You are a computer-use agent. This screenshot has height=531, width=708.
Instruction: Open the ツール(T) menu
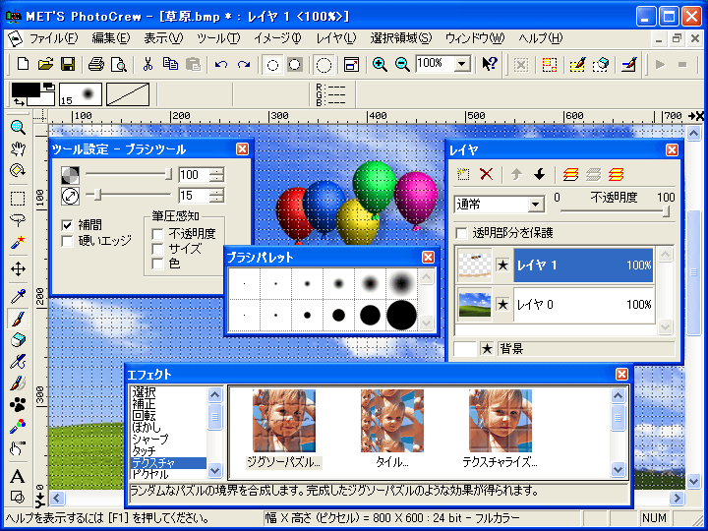point(218,38)
